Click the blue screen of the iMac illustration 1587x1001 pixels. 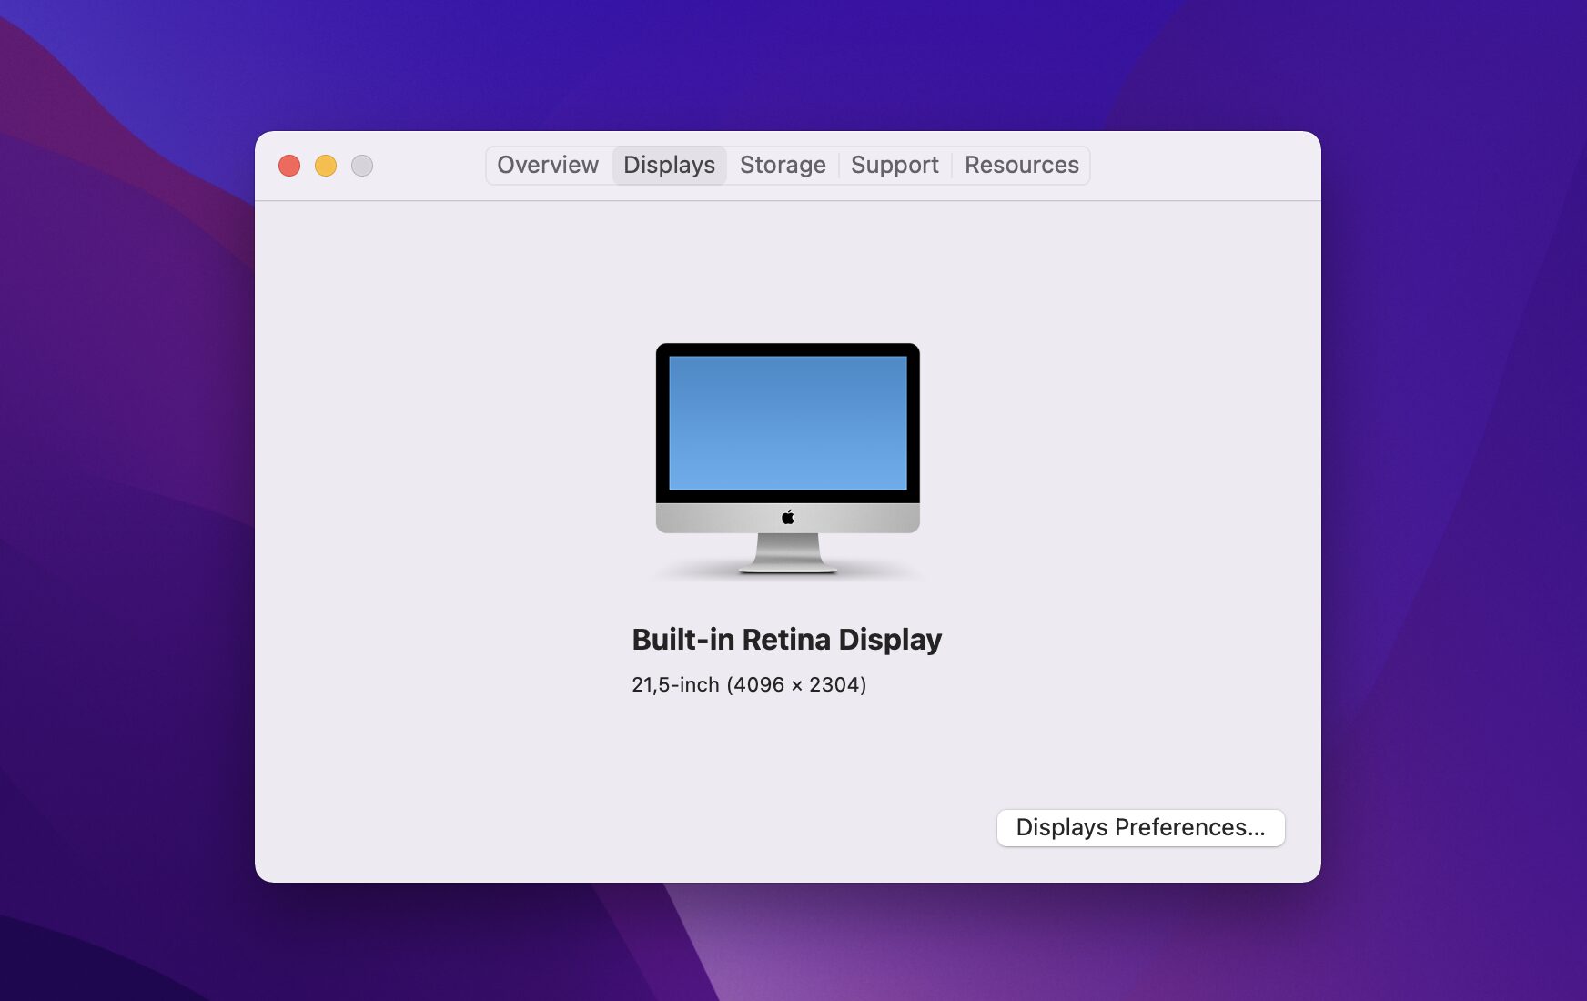coord(788,422)
